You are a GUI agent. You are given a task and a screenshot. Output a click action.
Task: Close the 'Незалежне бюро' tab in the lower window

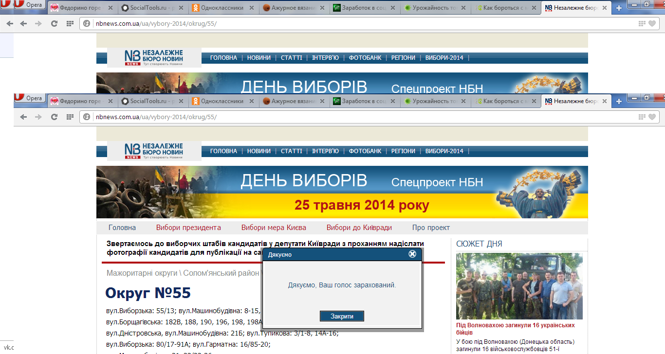pos(605,102)
